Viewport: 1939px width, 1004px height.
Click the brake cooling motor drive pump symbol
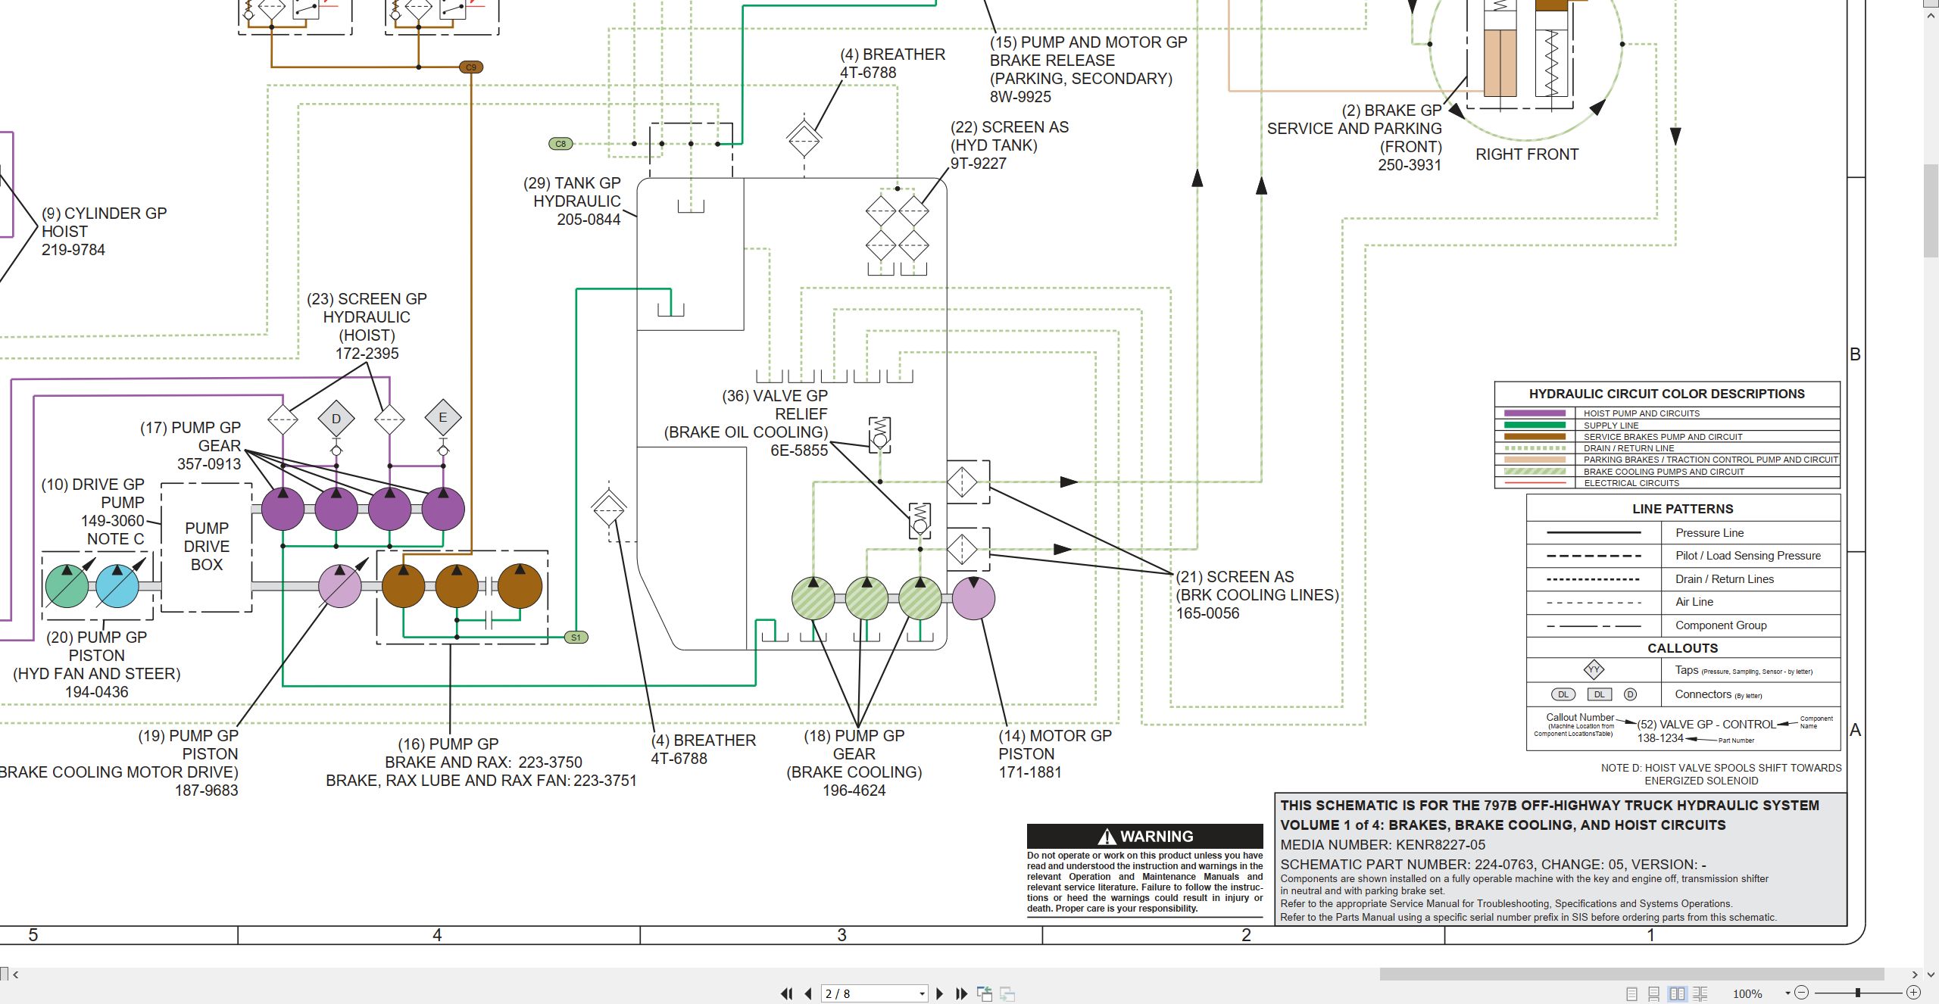[x=340, y=586]
